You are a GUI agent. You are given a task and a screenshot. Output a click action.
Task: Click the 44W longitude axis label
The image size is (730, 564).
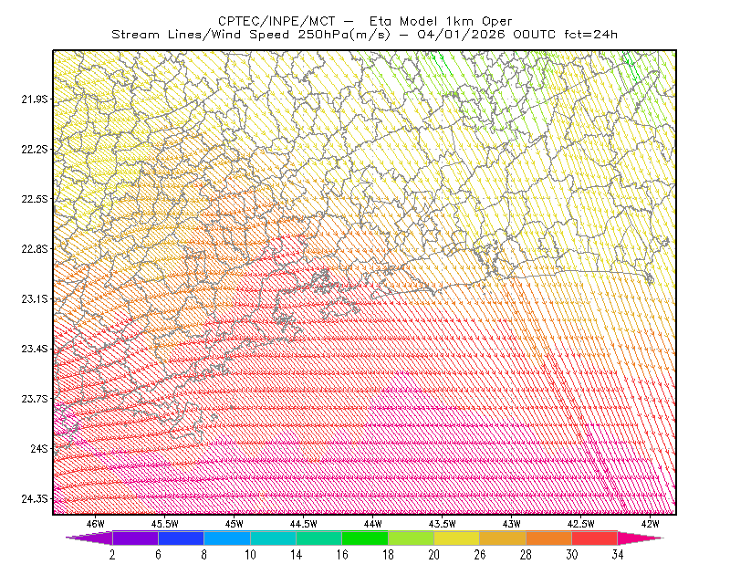coord(372,524)
